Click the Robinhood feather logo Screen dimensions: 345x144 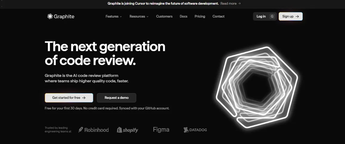pos(81,130)
